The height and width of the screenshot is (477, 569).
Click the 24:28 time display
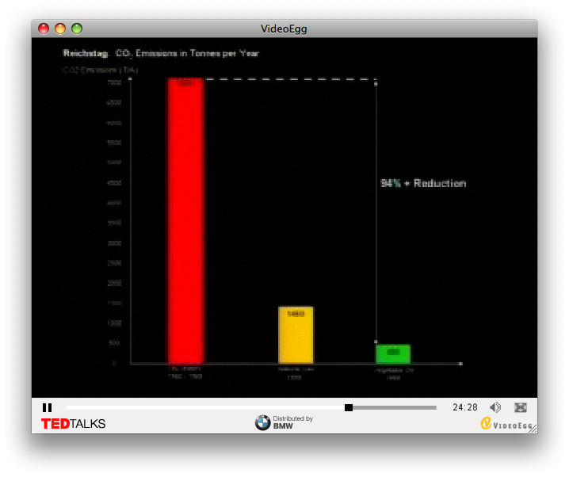tap(465, 407)
